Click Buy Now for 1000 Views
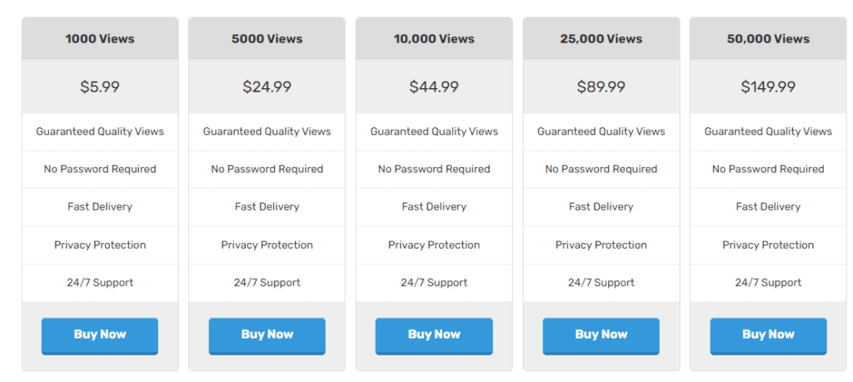853x382 pixels. pyautogui.click(x=100, y=336)
